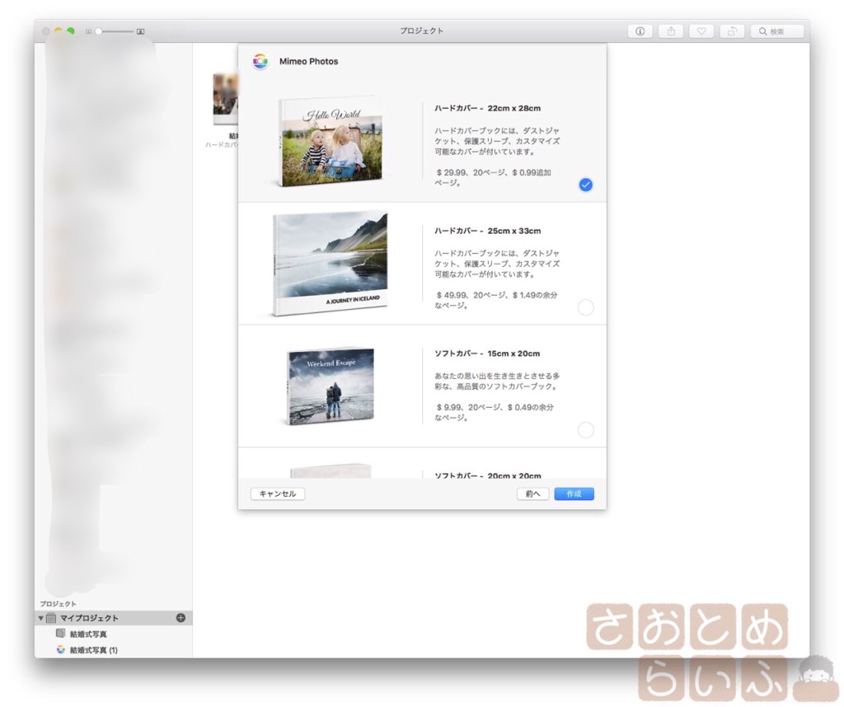Click the green window zoom button

pos(71,31)
